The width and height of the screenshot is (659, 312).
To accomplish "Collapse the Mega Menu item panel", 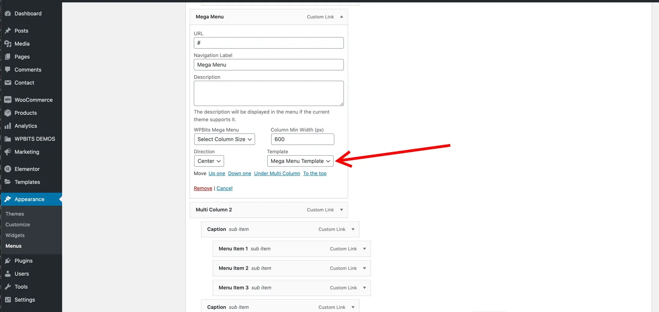I will point(342,17).
